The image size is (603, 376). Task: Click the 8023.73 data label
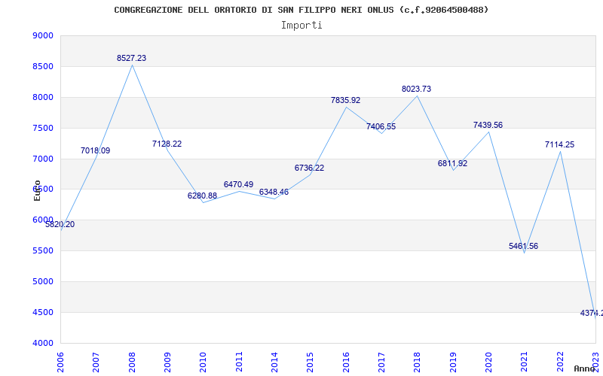point(417,89)
